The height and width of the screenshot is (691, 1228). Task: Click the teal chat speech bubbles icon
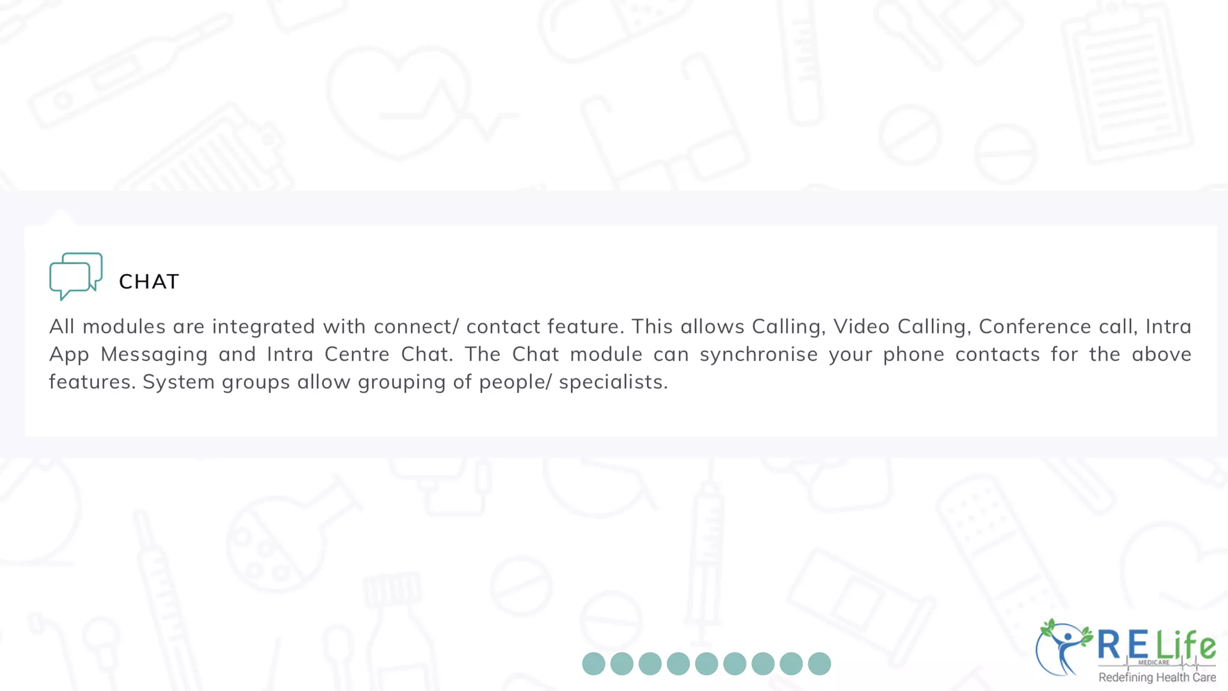(76, 276)
